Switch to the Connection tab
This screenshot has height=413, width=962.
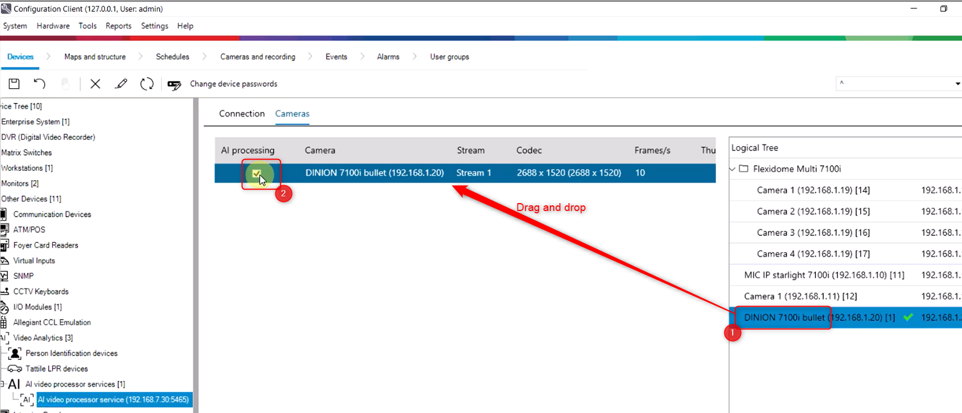pos(242,114)
